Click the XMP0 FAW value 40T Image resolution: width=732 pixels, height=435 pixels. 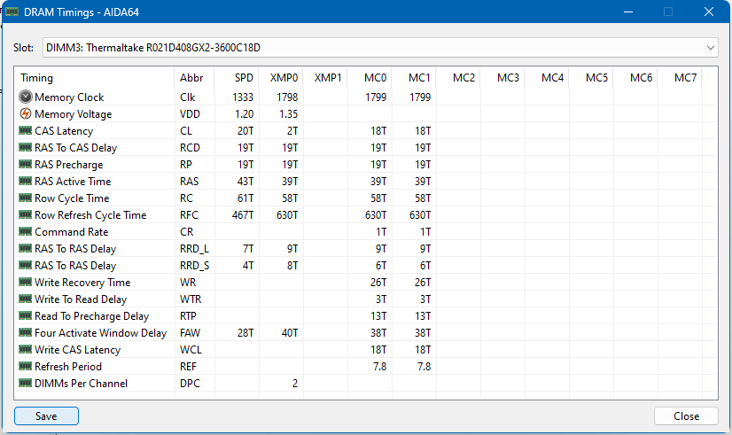point(290,332)
